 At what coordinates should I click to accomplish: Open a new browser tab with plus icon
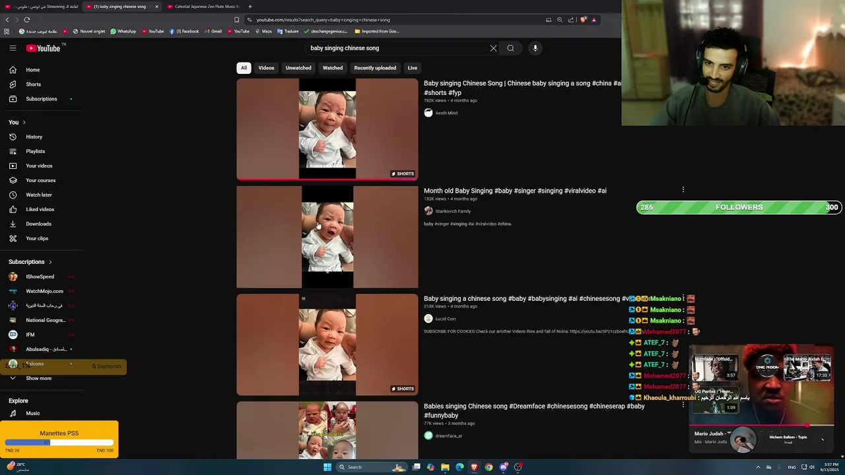250,7
